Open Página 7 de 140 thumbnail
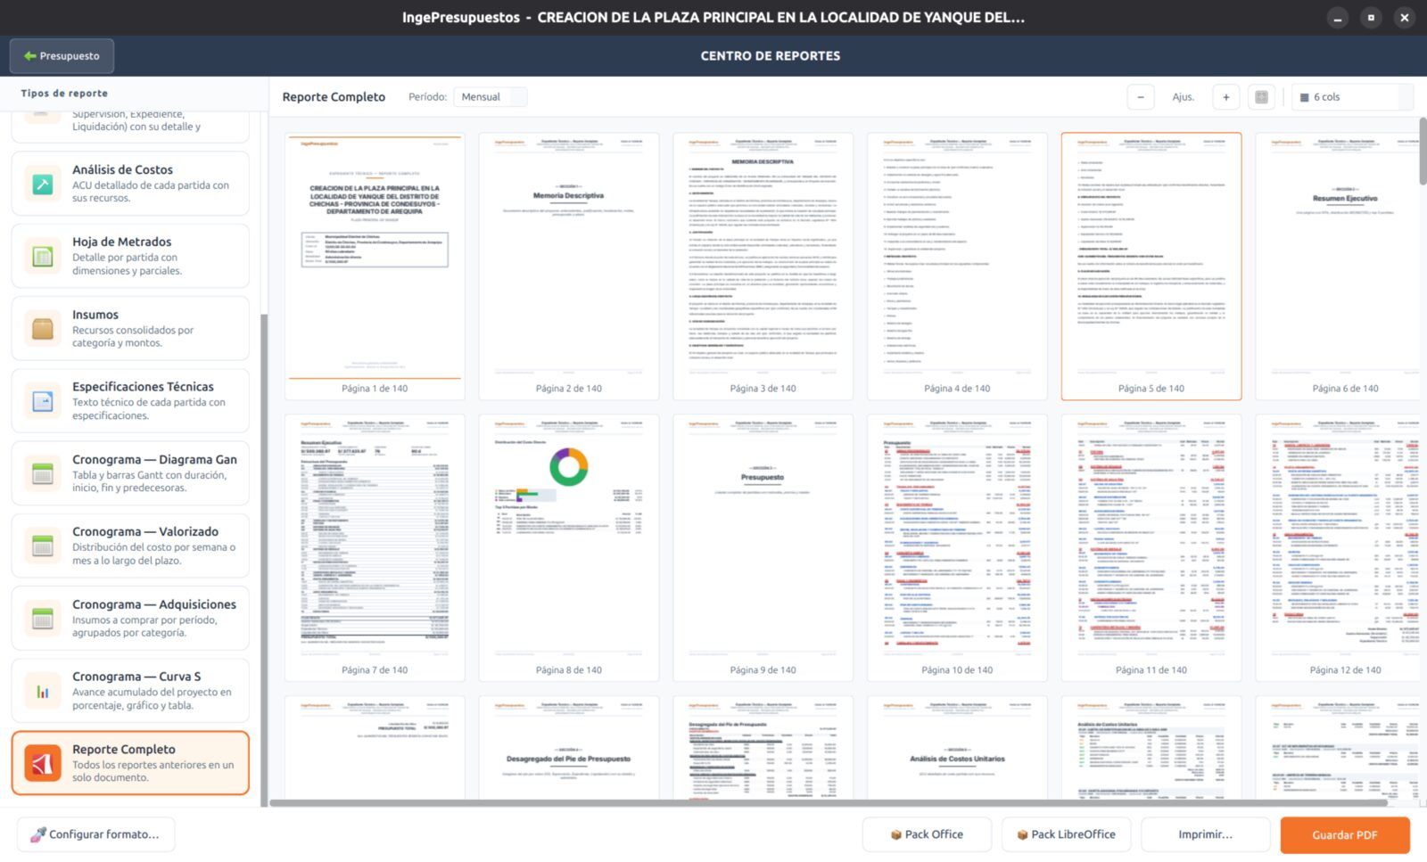This screenshot has height=862, width=1427. [375, 548]
